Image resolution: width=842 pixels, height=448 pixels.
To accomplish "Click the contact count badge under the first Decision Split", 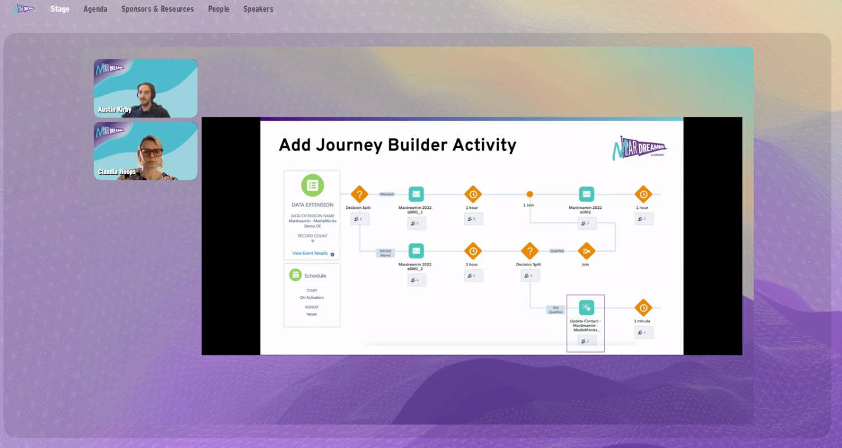I will [360, 219].
